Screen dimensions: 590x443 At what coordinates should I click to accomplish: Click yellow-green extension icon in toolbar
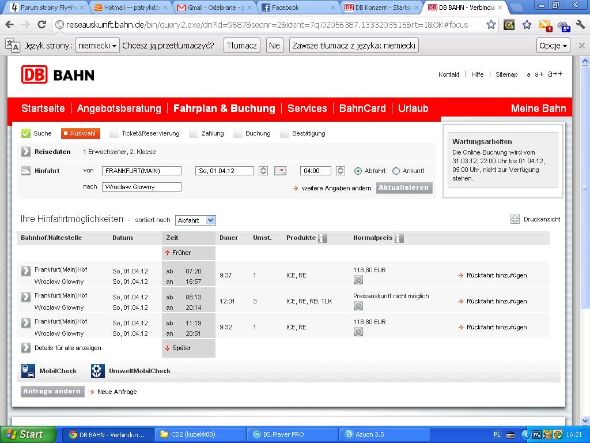click(x=509, y=25)
